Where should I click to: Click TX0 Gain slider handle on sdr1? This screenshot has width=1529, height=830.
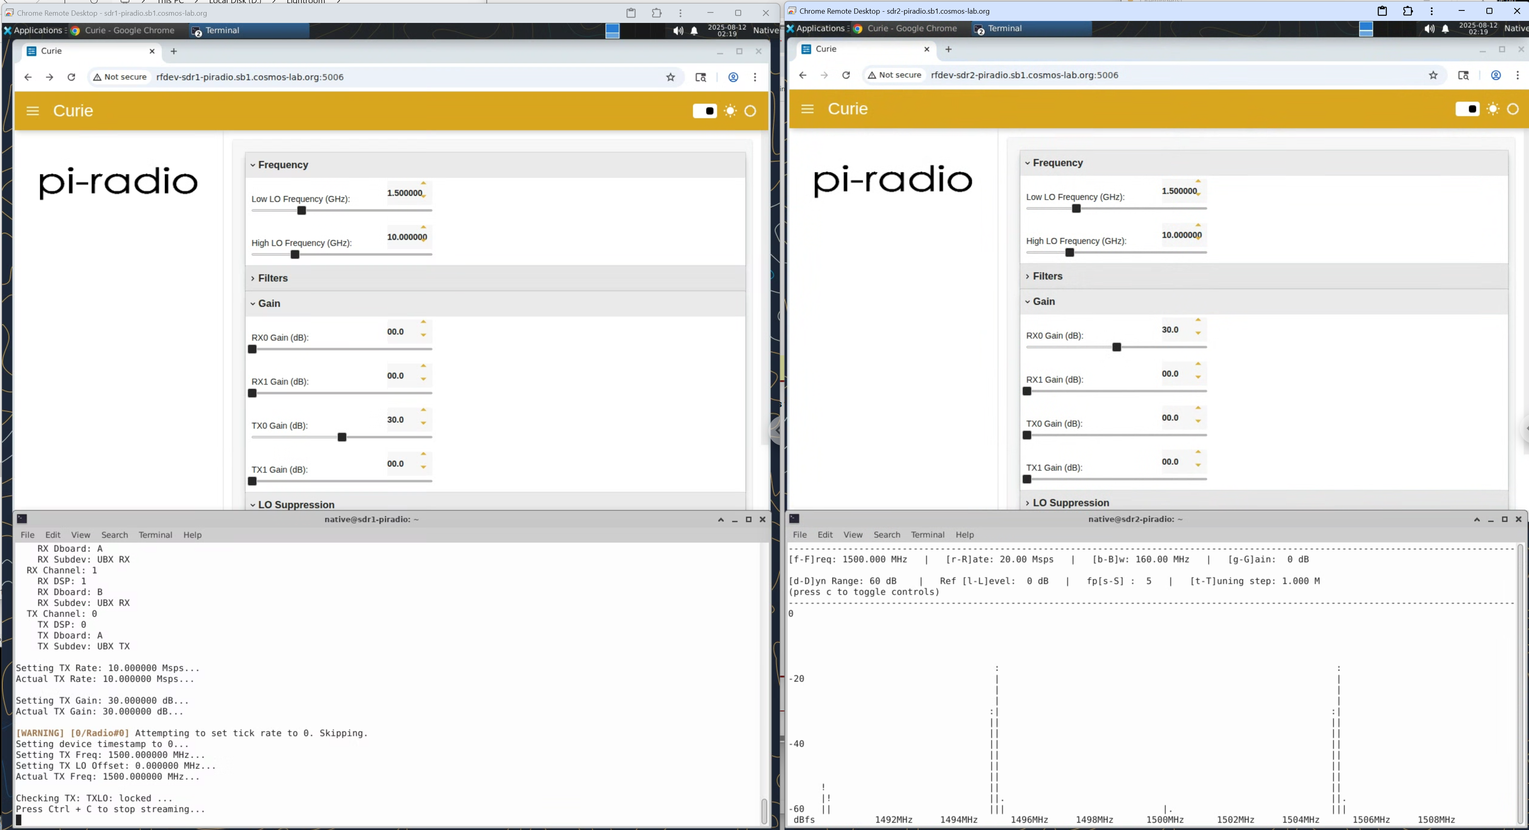pos(342,438)
